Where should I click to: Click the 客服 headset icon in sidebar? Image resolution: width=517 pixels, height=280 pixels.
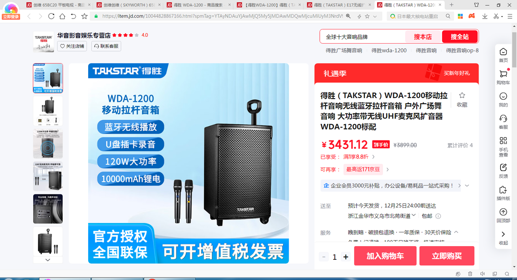pos(503,118)
